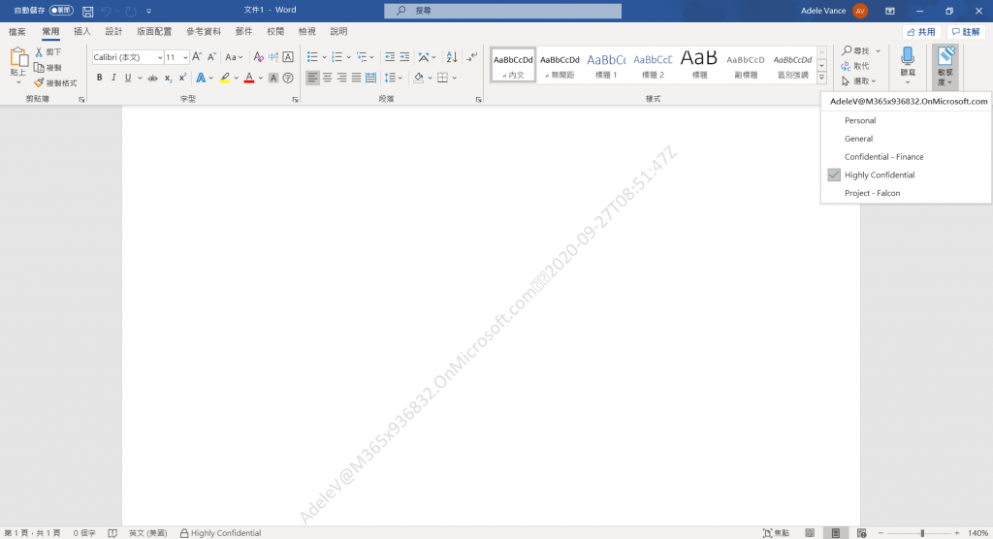
Task: Open the File tab
Action: (x=17, y=32)
